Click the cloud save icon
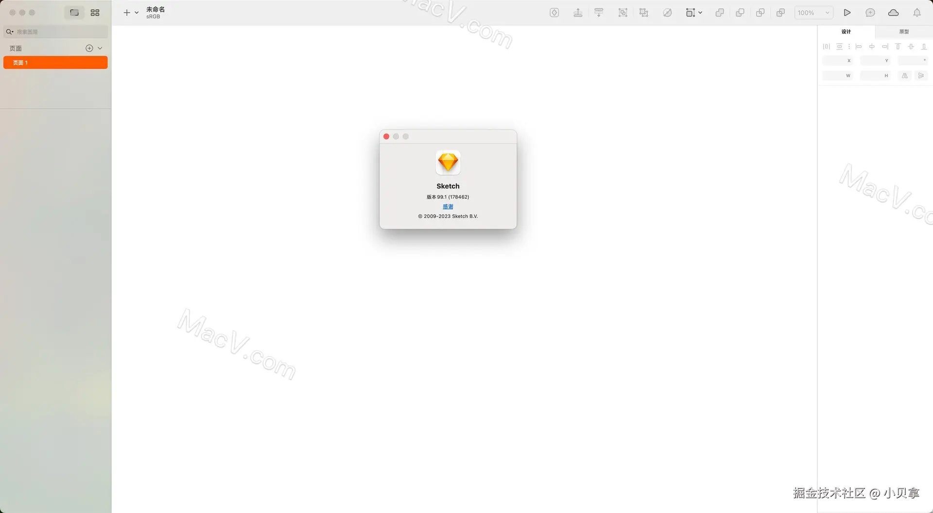Viewport: 933px width, 513px height. coord(893,13)
